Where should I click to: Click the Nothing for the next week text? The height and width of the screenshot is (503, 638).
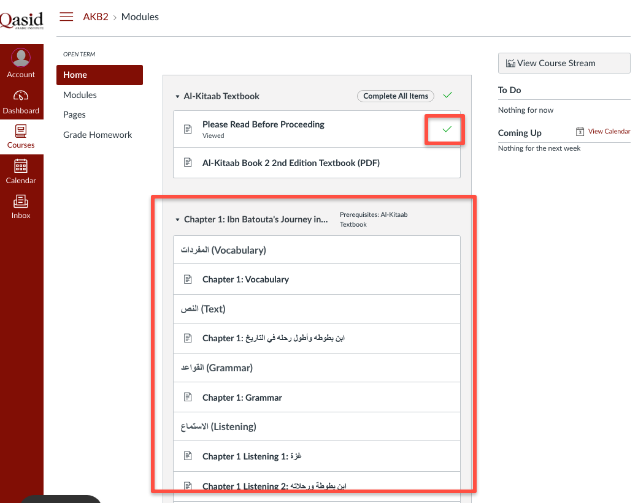point(539,148)
